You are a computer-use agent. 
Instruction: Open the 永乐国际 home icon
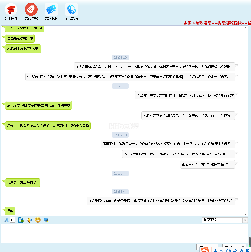click(11, 10)
